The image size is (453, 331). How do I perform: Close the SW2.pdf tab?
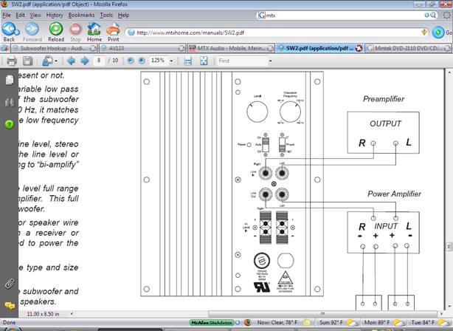pos(359,48)
